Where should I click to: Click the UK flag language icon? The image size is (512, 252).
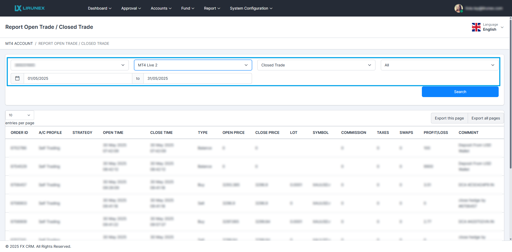(x=476, y=27)
